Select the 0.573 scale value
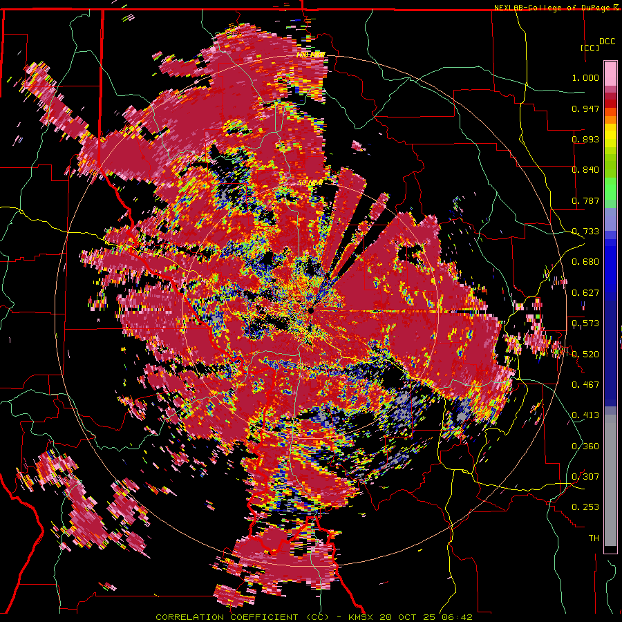 pyautogui.click(x=585, y=323)
